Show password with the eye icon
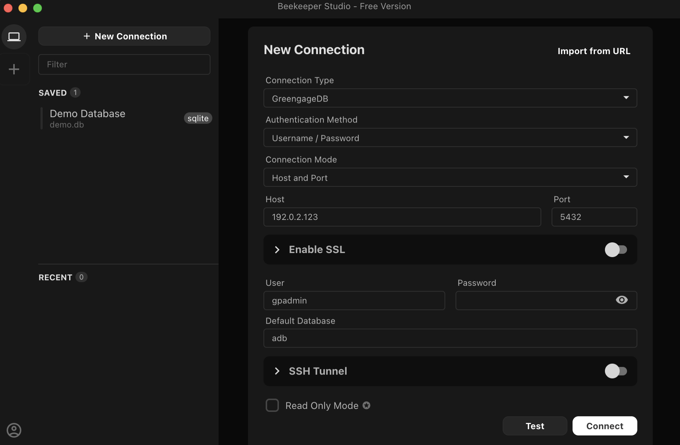 click(621, 300)
